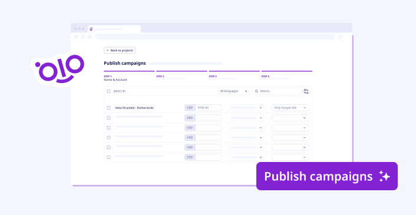Expand the blank dropdown in the Hotel Branded row
The height and width of the screenshot is (215, 416).
point(247,108)
